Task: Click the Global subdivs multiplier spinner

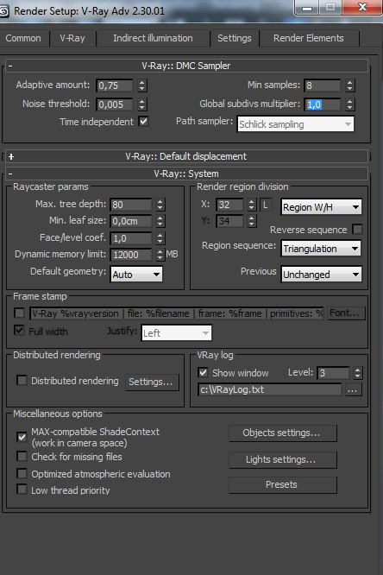Action: [350, 104]
